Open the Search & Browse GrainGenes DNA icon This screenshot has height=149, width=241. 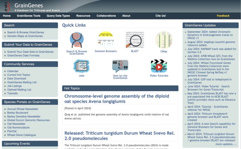(x=77, y=40)
